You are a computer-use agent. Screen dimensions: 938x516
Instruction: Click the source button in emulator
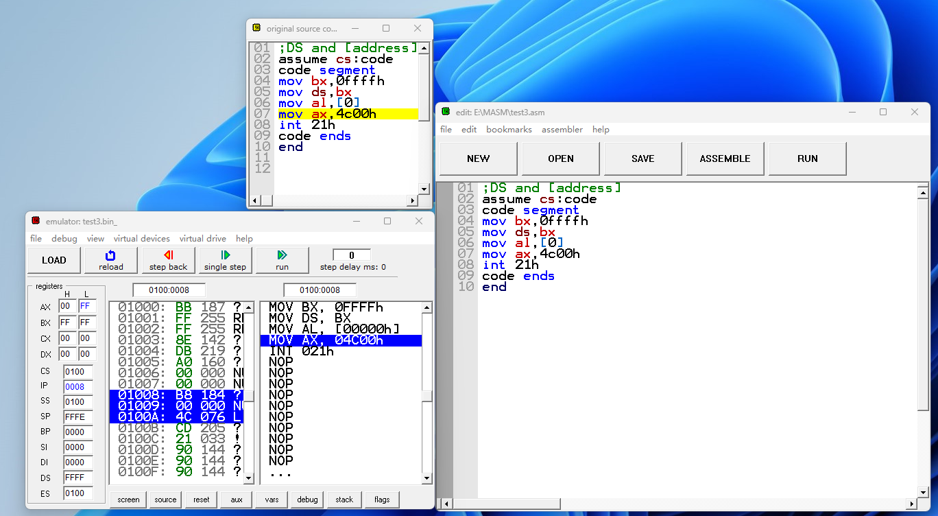click(x=165, y=500)
